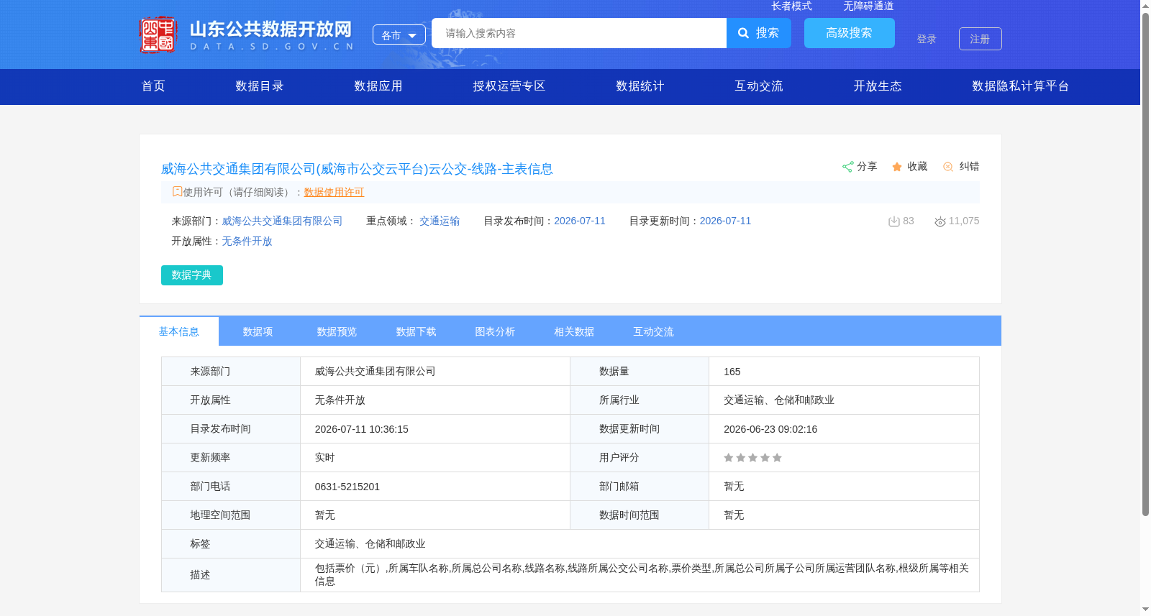Click the search input field
The height and width of the screenshot is (616, 1151).
point(579,33)
